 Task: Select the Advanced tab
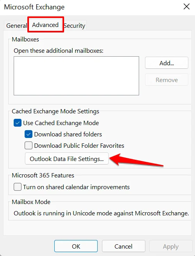pos(45,25)
